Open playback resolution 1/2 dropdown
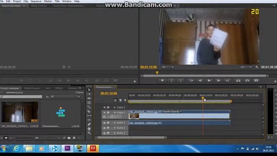 pyautogui.click(x=246, y=67)
